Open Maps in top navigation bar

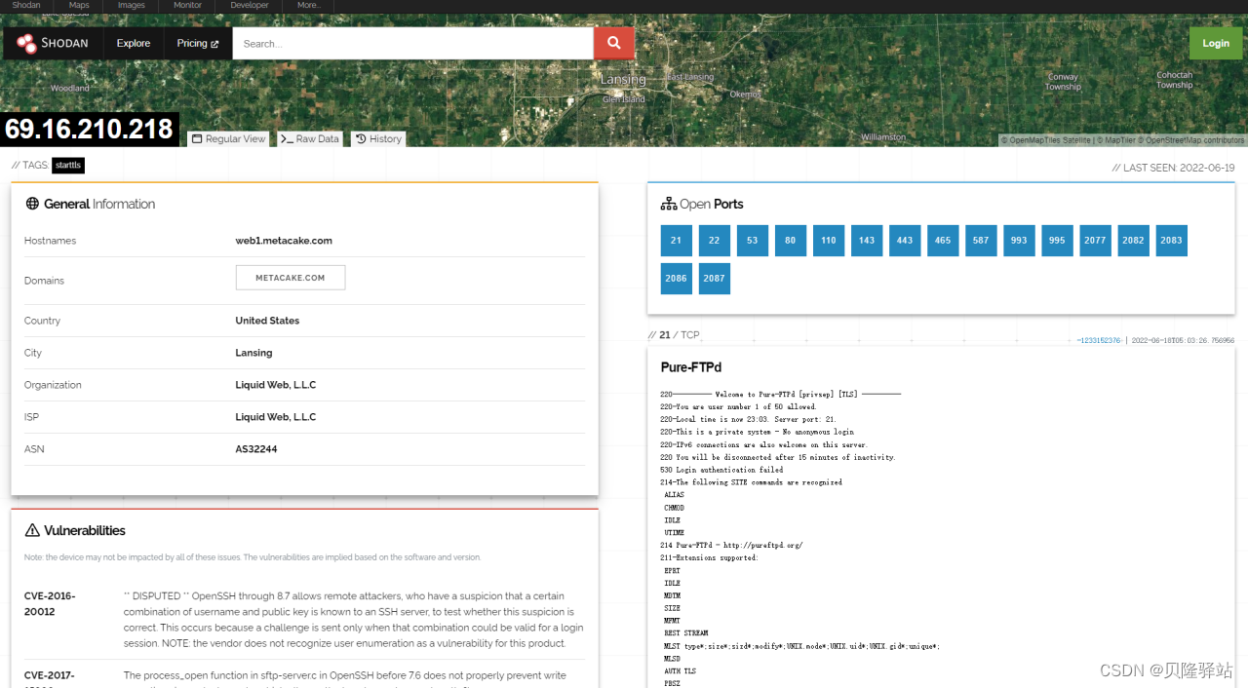pos(79,5)
